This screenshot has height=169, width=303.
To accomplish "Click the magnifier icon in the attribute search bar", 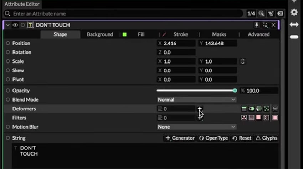I will pyautogui.click(x=7, y=13).
